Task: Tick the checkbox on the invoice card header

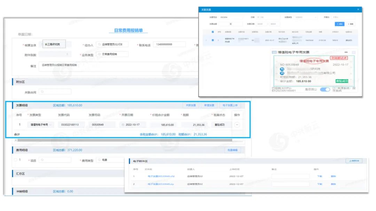Action: 353,52
